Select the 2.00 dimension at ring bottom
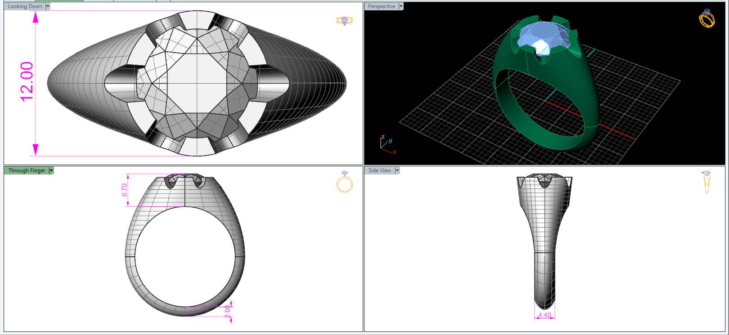The width and height of the screenshot is (729, 335). [x=228, y=311]
